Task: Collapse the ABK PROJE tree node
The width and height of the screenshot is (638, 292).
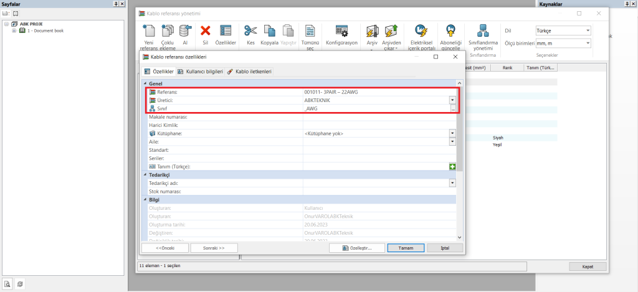Action: 6,24
